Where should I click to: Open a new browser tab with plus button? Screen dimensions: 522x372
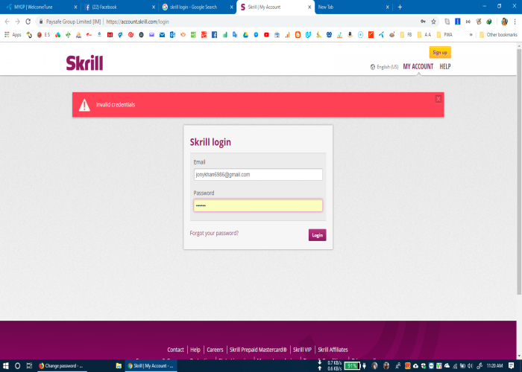(400, 7)
